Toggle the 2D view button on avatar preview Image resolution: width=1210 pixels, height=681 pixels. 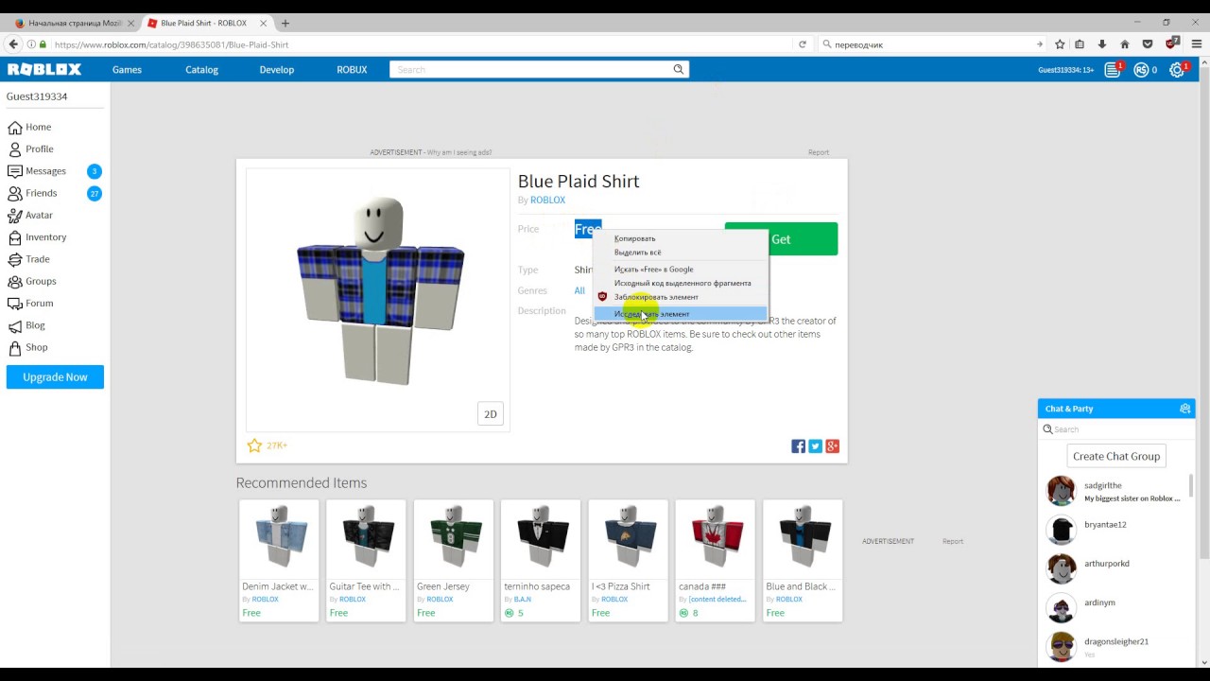point(491,414)
